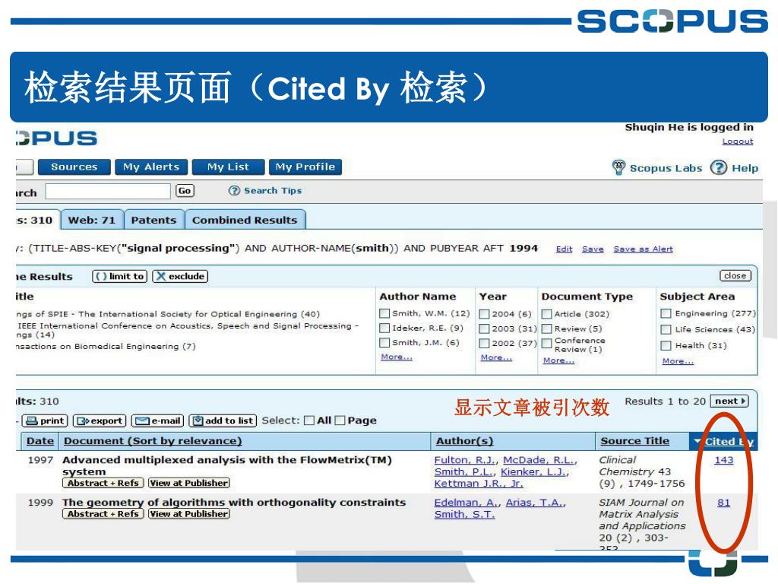Open author Kettman J.R., Jr. link

click(479, 484)
